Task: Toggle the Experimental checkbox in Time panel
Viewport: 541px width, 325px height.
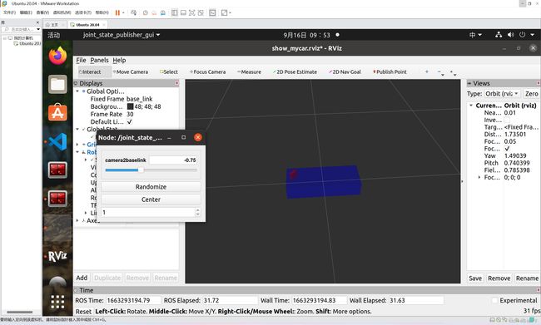Action: click(494, 300)
